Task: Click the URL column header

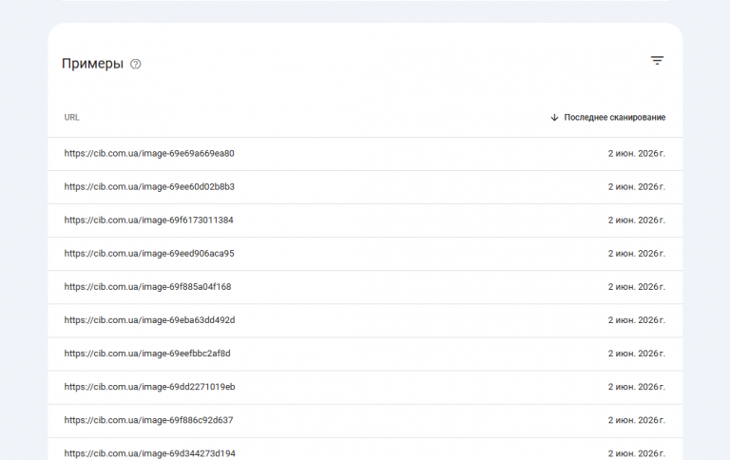Action: [x=71, y=117]
